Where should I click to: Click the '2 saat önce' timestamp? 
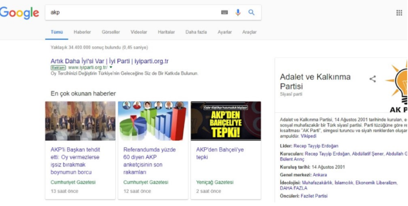[208, 191]
